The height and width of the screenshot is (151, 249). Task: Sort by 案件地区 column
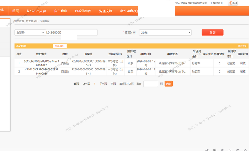pos(131,54)
